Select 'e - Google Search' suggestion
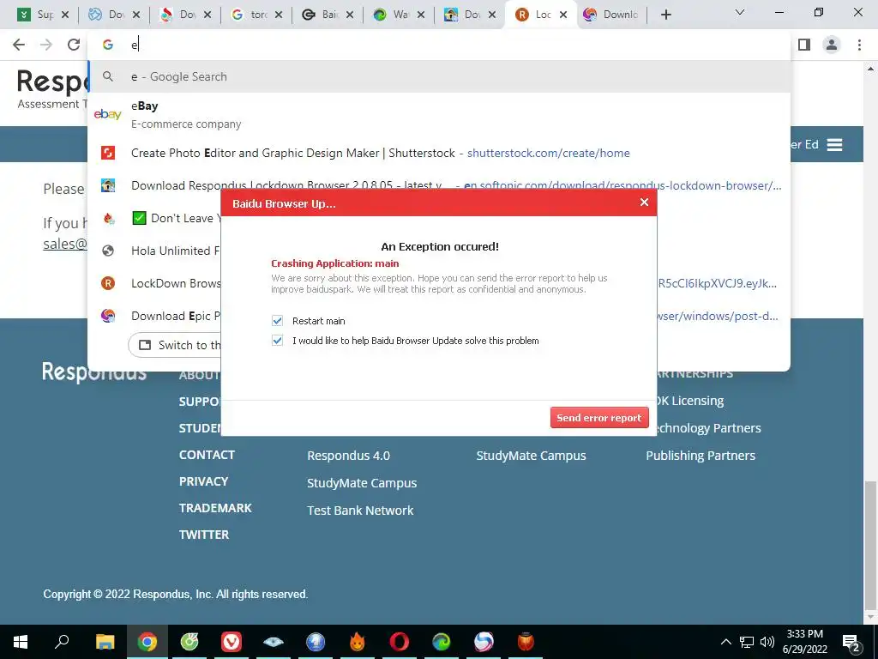Viewport: 878px width, 659px height. [439, 76]
